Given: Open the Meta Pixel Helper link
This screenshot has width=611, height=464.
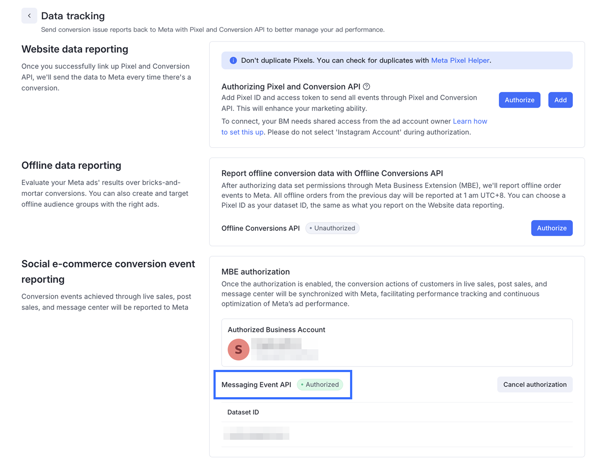Looking at the screenshot, I should [460, 60].
